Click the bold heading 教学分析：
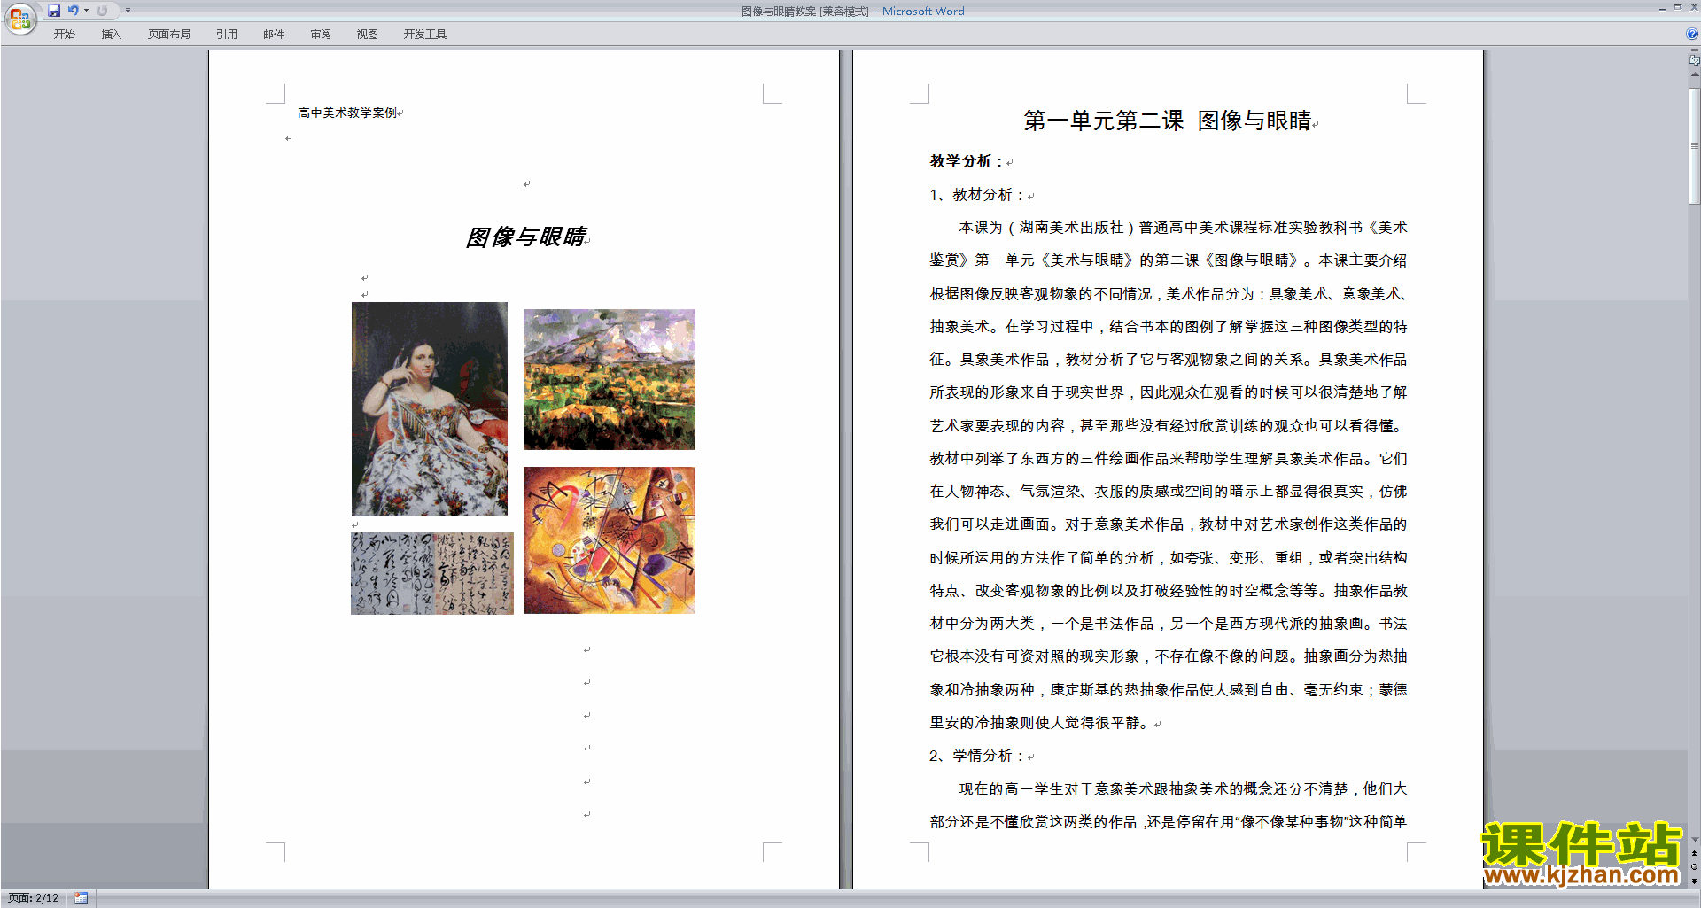Viewport: 1701px width, 908px height. (x=967, y=161)
